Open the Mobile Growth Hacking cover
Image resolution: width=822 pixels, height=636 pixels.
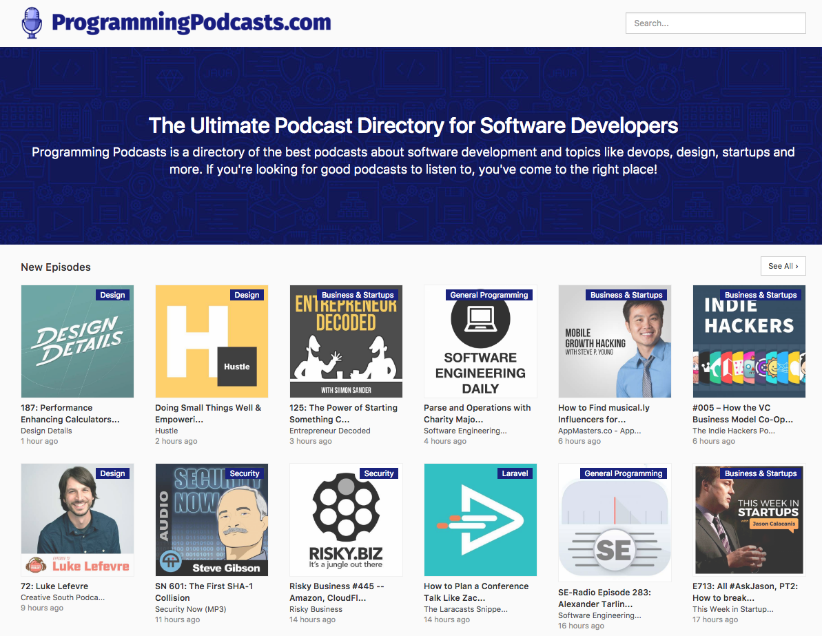tap(615, 341)
